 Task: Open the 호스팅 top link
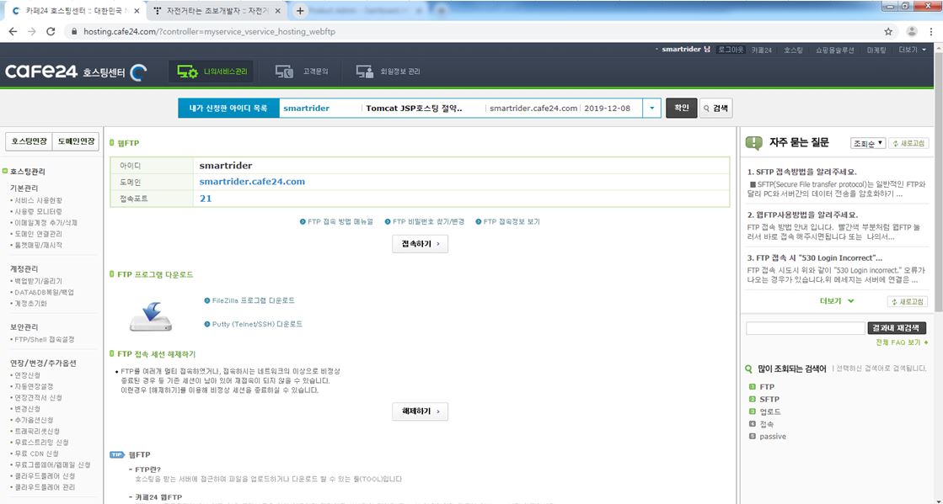click(x=793, y=50)
